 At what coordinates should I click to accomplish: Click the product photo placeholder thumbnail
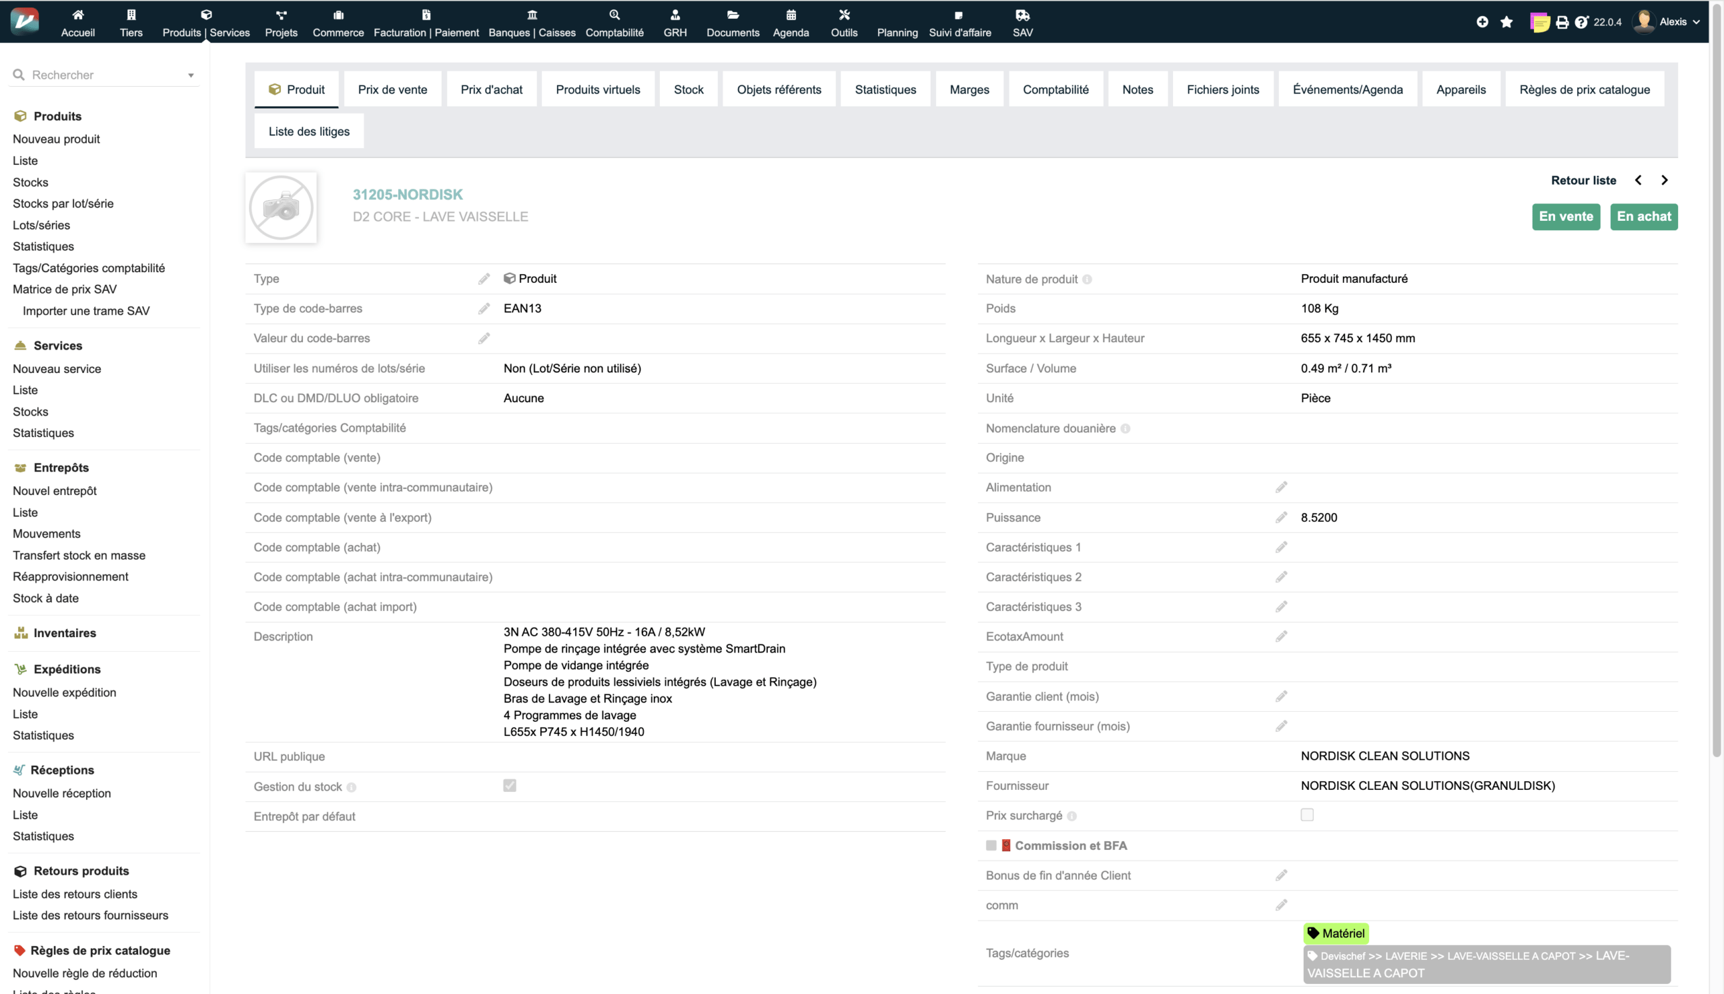pos(281,207)
